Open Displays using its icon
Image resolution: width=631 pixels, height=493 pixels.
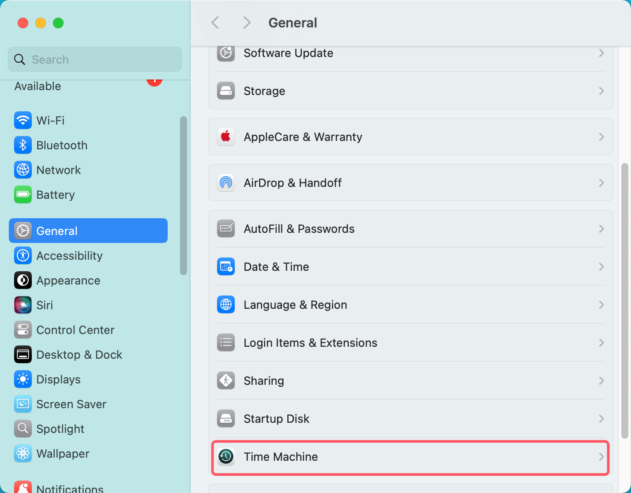click(x=23, y=379)
